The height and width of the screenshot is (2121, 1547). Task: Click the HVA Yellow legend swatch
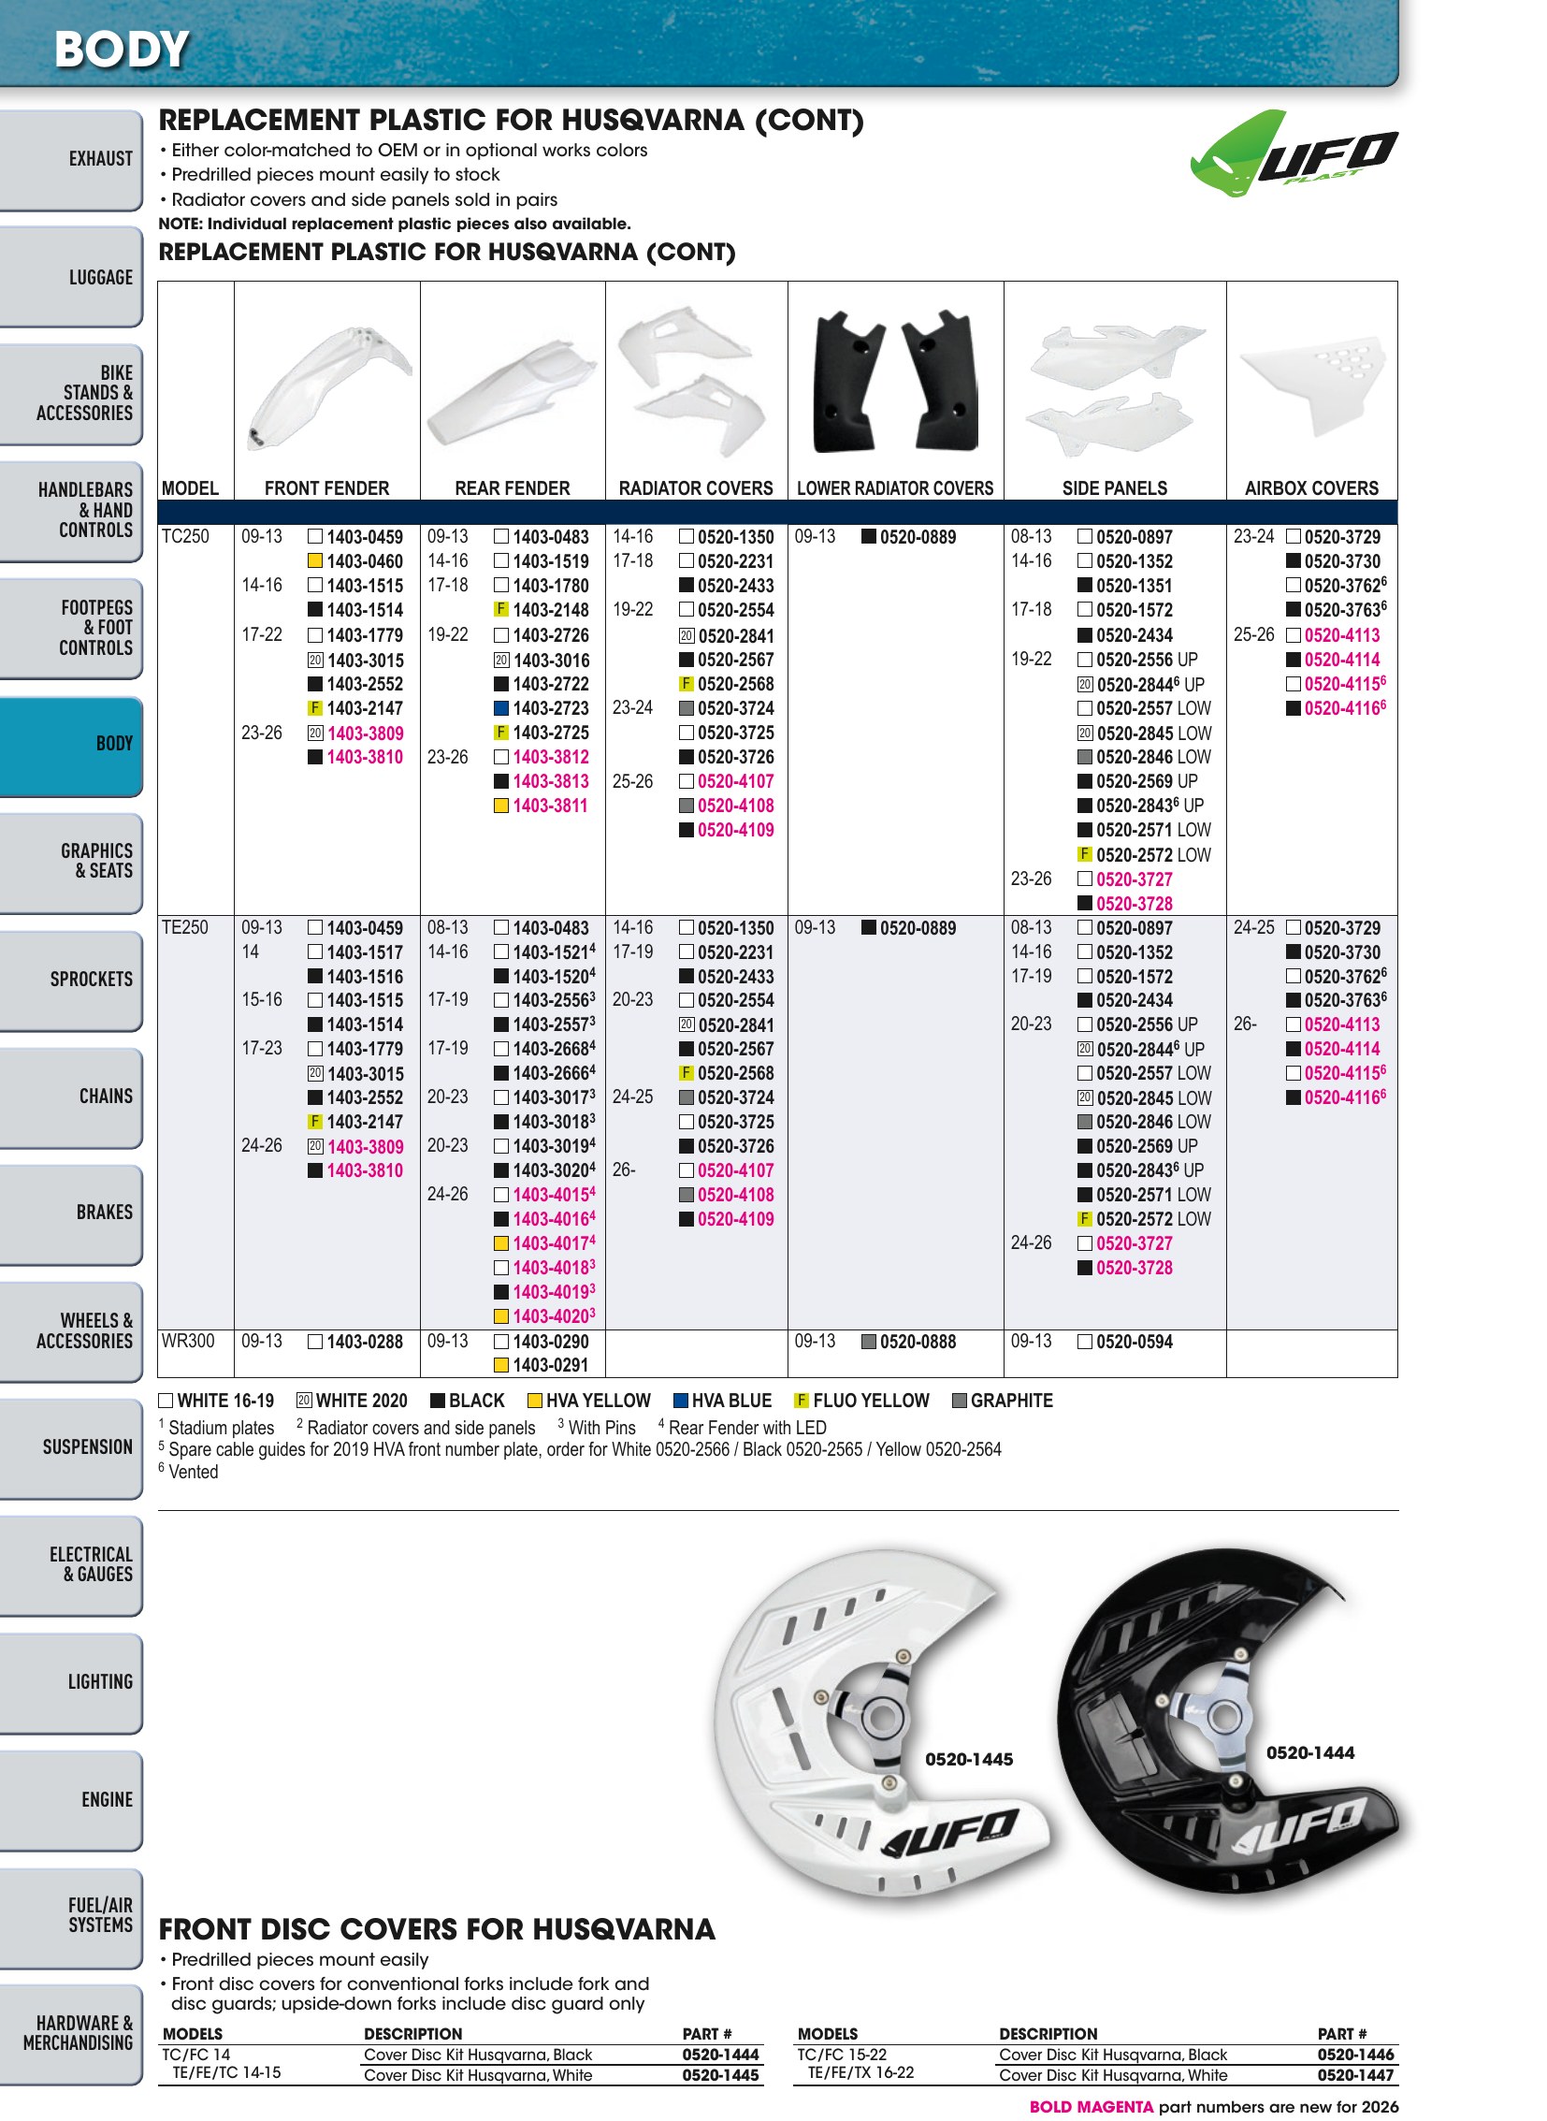535,1402
